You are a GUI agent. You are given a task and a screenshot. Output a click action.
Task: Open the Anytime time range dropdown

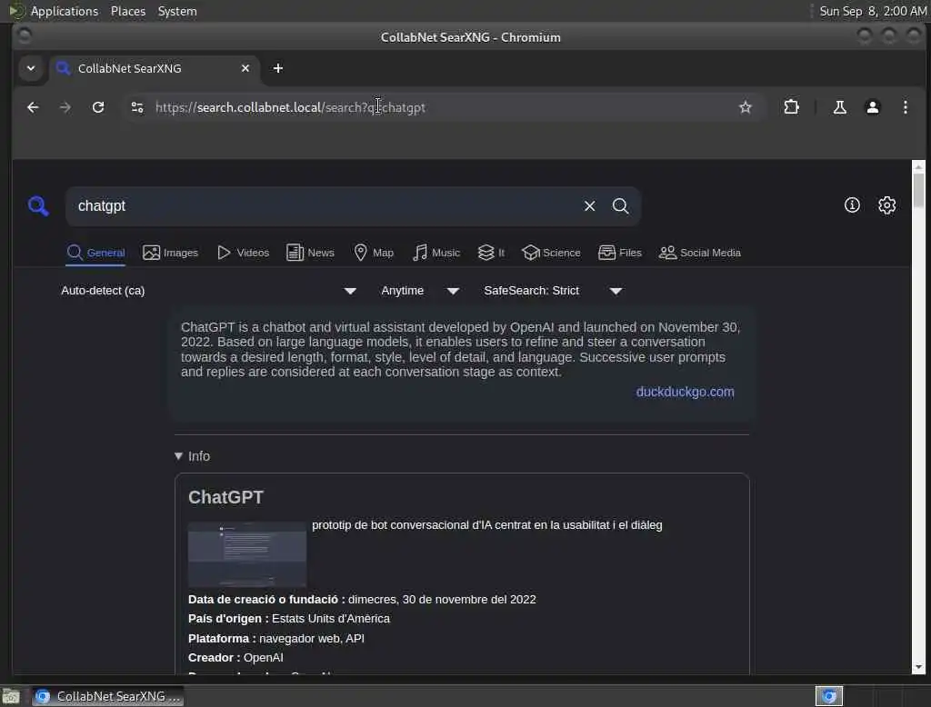pyautogui.click(x=420, y=291)
